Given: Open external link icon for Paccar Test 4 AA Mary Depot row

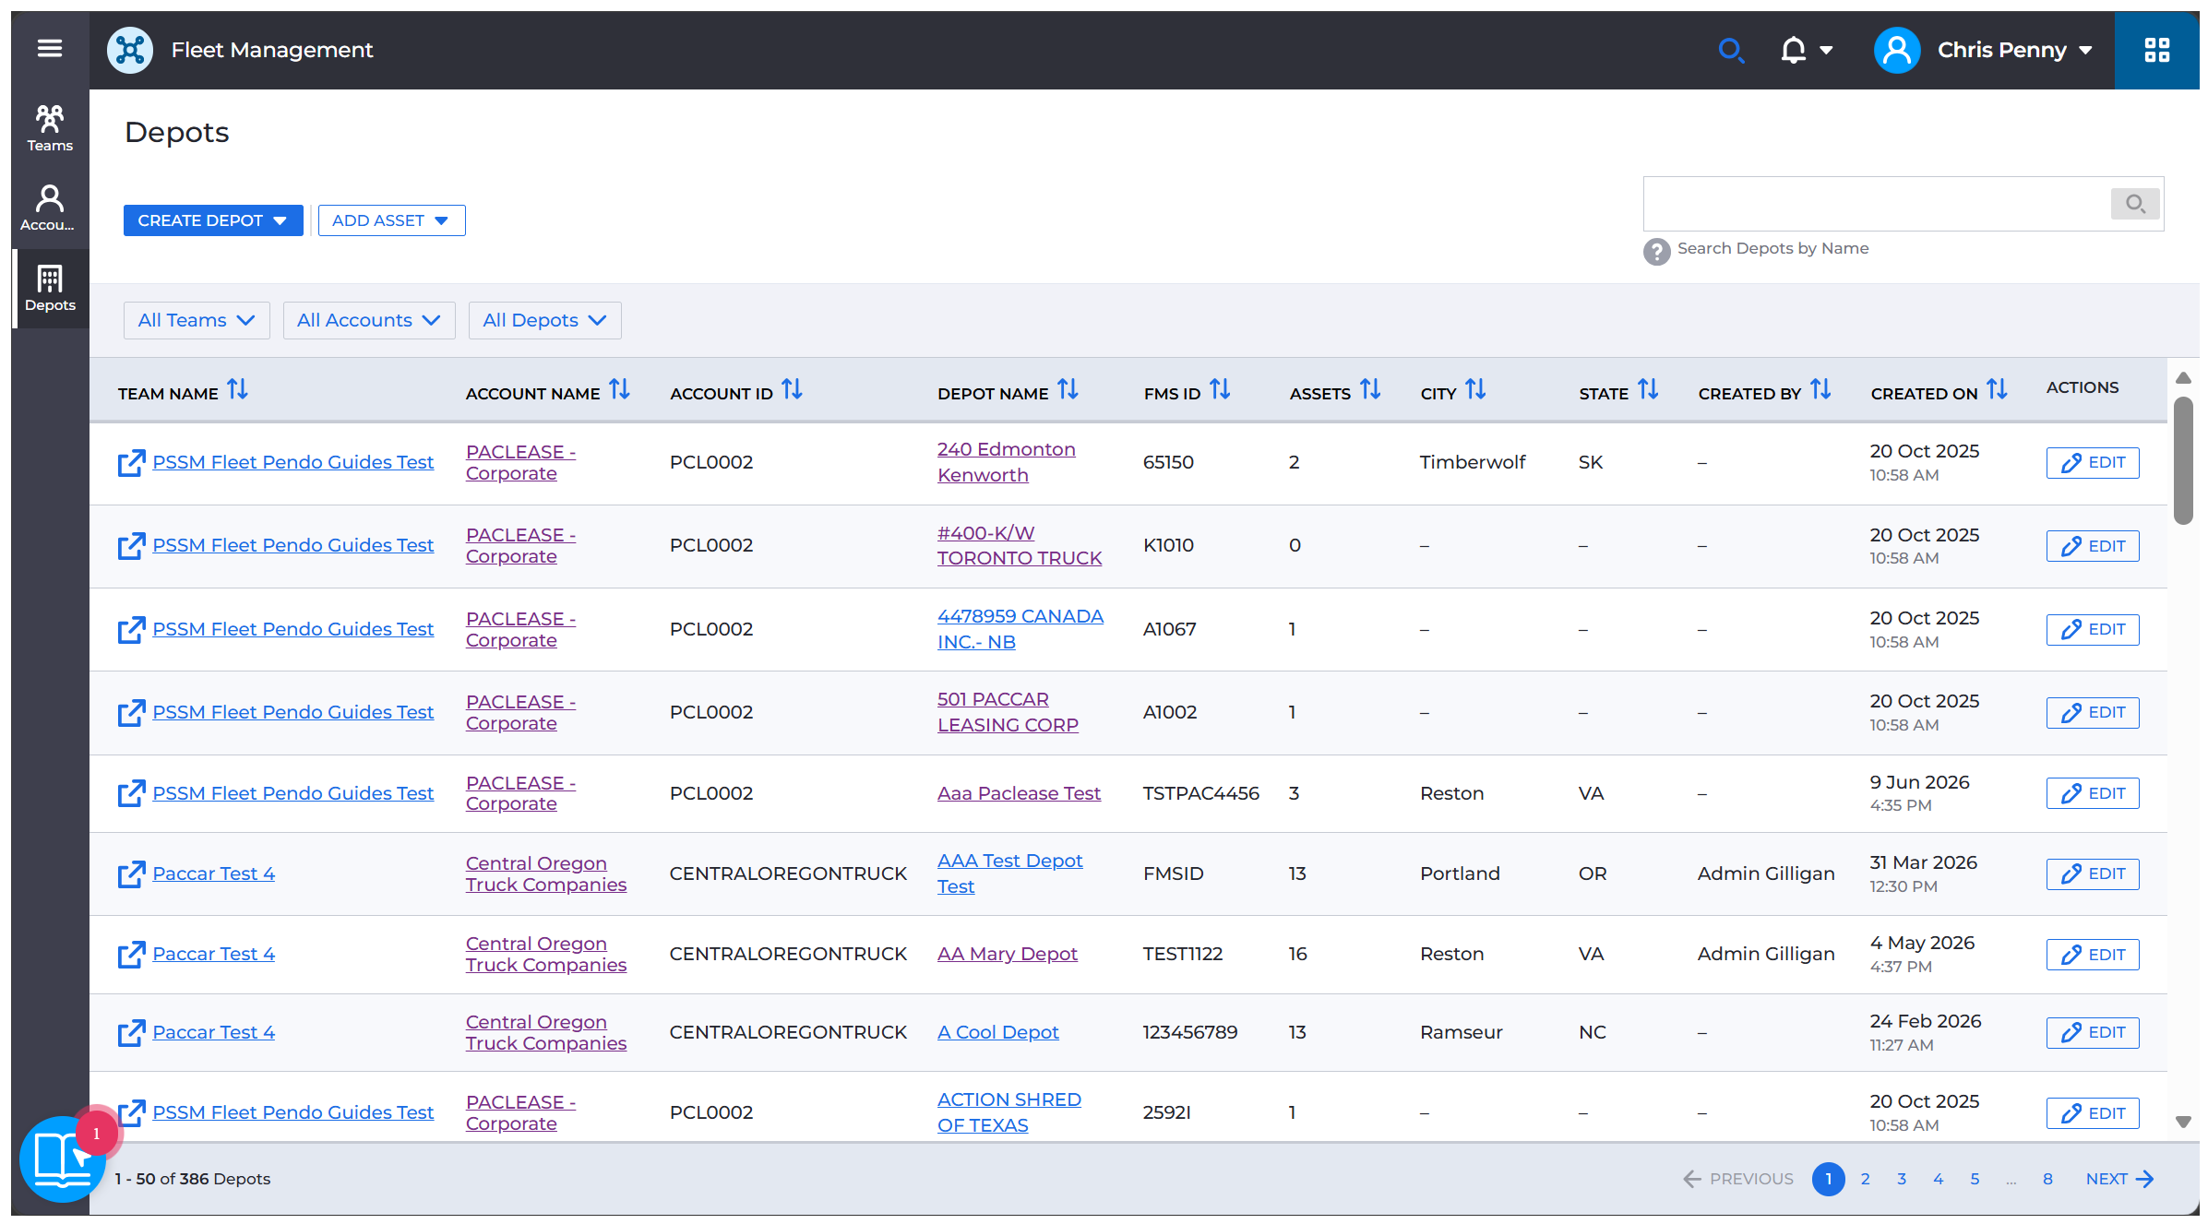Looking at the screenshot, I should (x=131, y=954).
